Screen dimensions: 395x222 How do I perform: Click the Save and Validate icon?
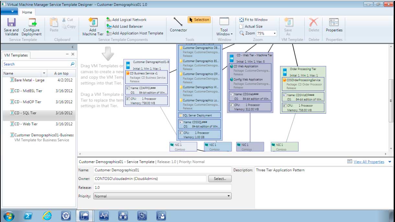[x=11, y=27]
